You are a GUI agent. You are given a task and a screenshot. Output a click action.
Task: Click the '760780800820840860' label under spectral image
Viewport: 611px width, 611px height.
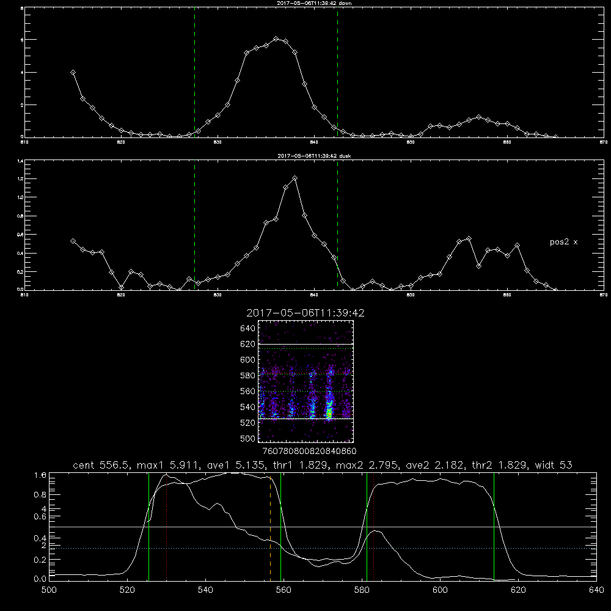[309, 452]
